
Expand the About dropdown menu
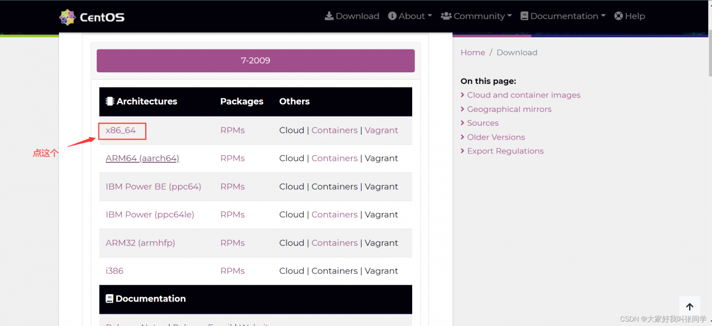tap(410, 16)
